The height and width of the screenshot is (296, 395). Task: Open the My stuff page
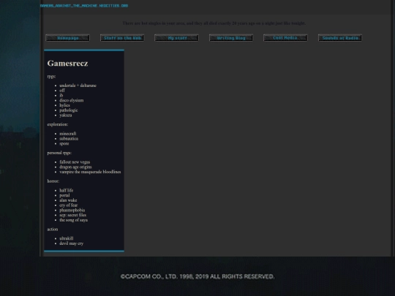(176, 38)
